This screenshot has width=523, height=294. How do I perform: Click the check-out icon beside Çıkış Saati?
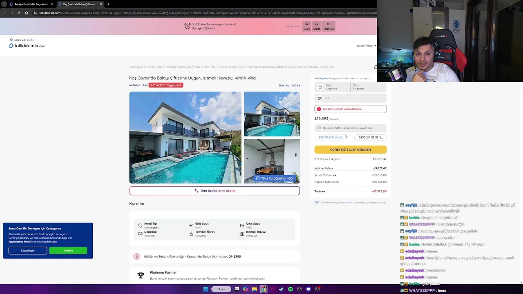point(242,225)
